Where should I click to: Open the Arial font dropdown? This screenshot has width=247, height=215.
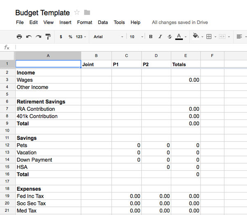pyautogui.click(x=108, y=37)
